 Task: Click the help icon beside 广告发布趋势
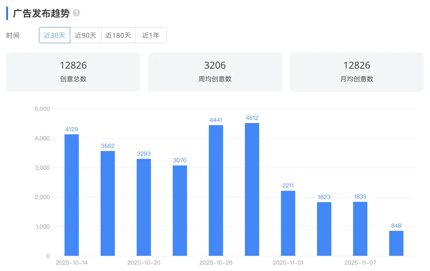coord(76,13)
